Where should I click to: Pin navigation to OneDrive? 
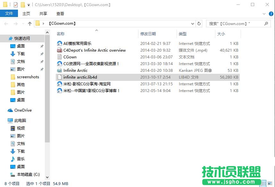tap(23, 110)
